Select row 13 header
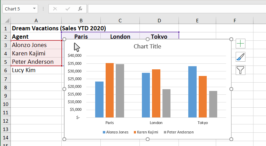Screen dimensions: 266x146 coord(6,129)
